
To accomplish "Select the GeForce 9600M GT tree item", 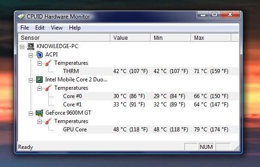I will tap(68, 113).
